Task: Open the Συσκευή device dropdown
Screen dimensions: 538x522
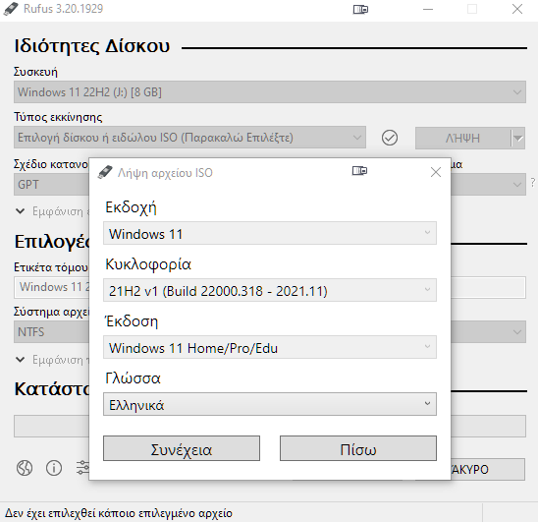Action: coord(270,92)
